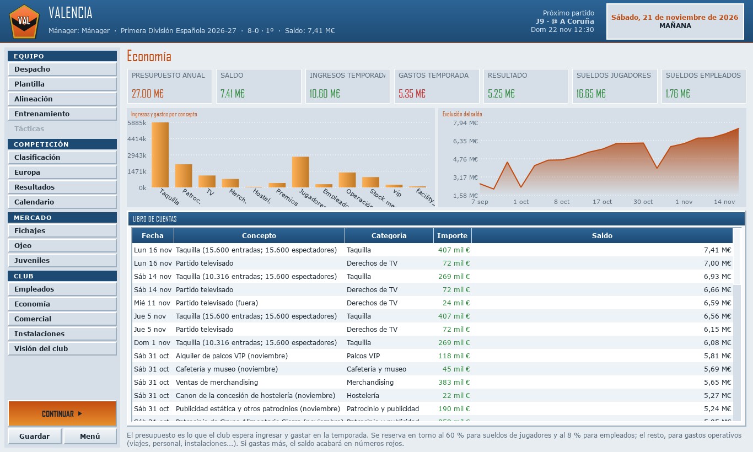Select 'Alquiler de palcos VIP (noviembre)' row

pos(433,356)
